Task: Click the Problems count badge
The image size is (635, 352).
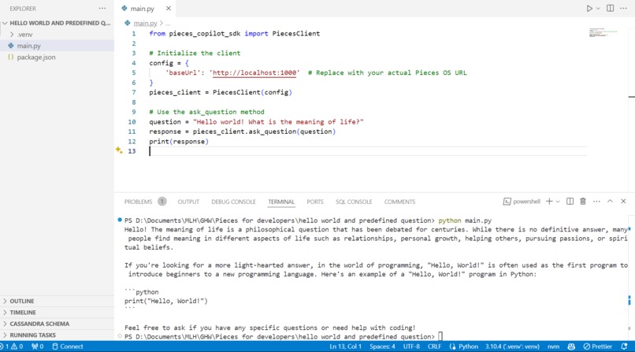Action: 162,202
